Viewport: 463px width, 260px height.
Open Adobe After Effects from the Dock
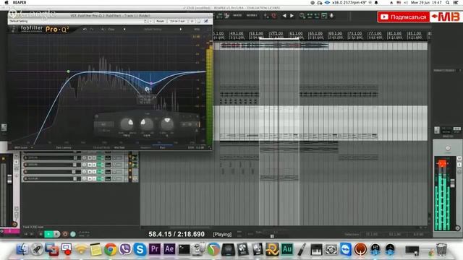tap(169, 249)
